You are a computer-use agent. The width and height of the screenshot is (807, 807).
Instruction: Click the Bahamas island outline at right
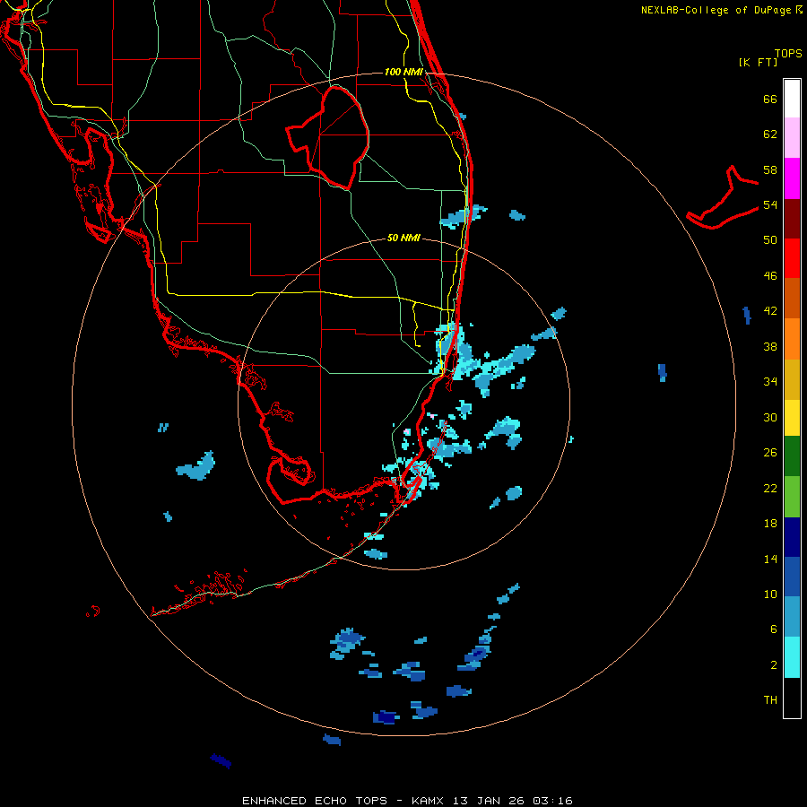point(723,198)
